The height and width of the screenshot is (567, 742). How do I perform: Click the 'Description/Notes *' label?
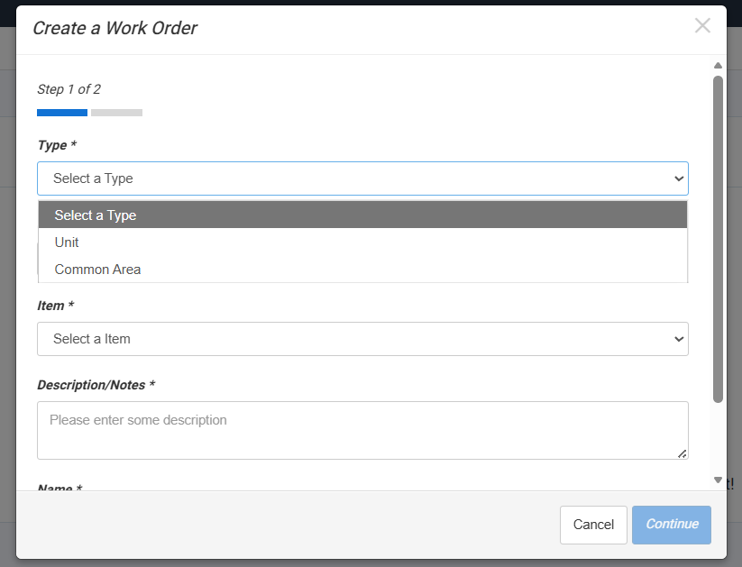point(96,385)
